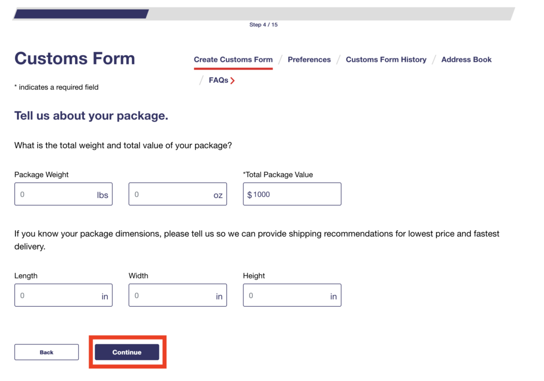Click the "Step 4 / 15" indicator text
This screenshot has width=544, height=381.
pyautogui.click(x=263, y=25)
